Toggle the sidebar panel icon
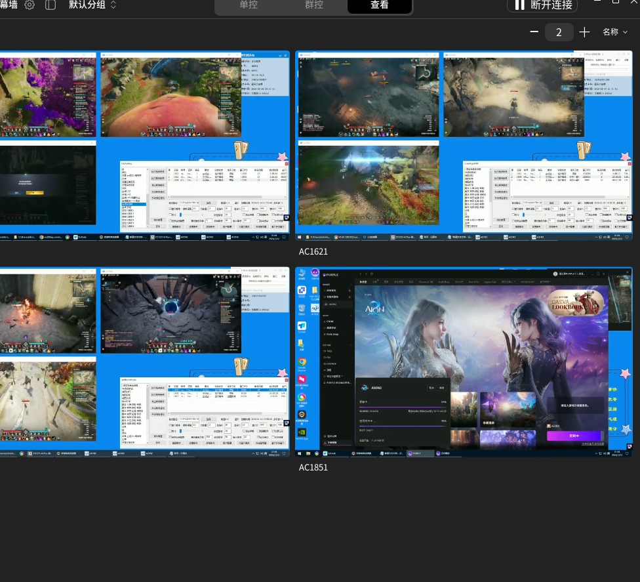This screenshot has height=582, width=640. click(x=50, y=5)
